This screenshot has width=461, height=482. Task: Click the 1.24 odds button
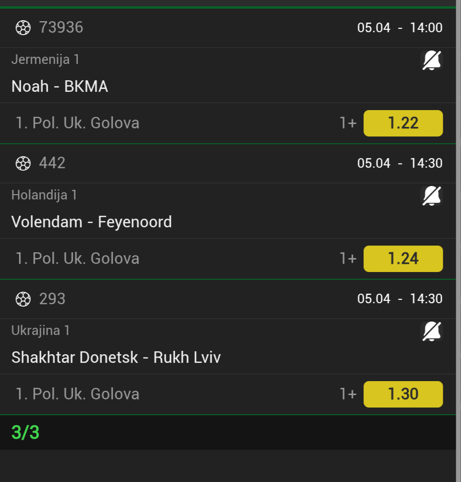coord(403,259)
